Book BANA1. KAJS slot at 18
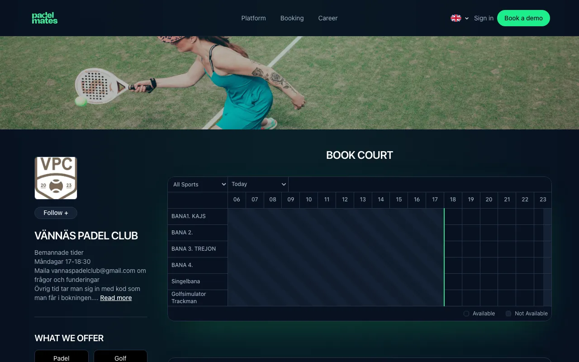 (x=453, y=216)
